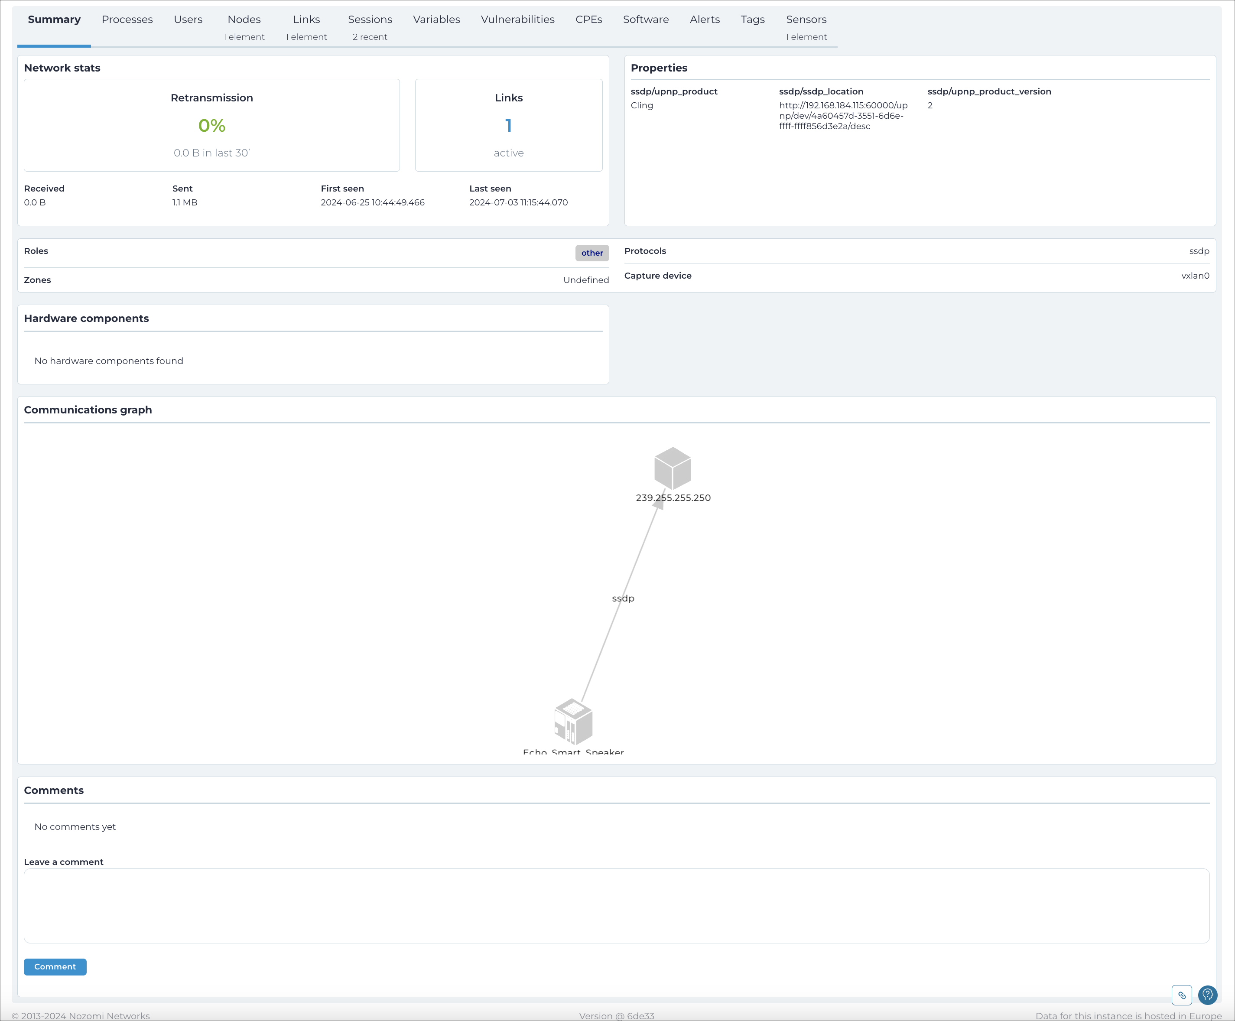Screen dimensions: 1235x1021
Task: Open the Users tab
Action: click(x=188, y=20)
